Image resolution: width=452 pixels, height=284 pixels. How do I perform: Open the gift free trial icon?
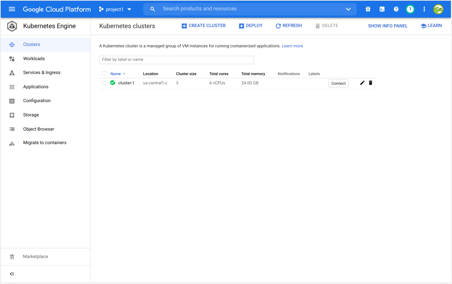(x=368, y=9)
